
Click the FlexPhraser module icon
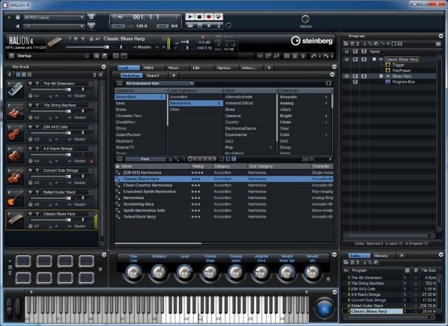(x=388, y=70)
